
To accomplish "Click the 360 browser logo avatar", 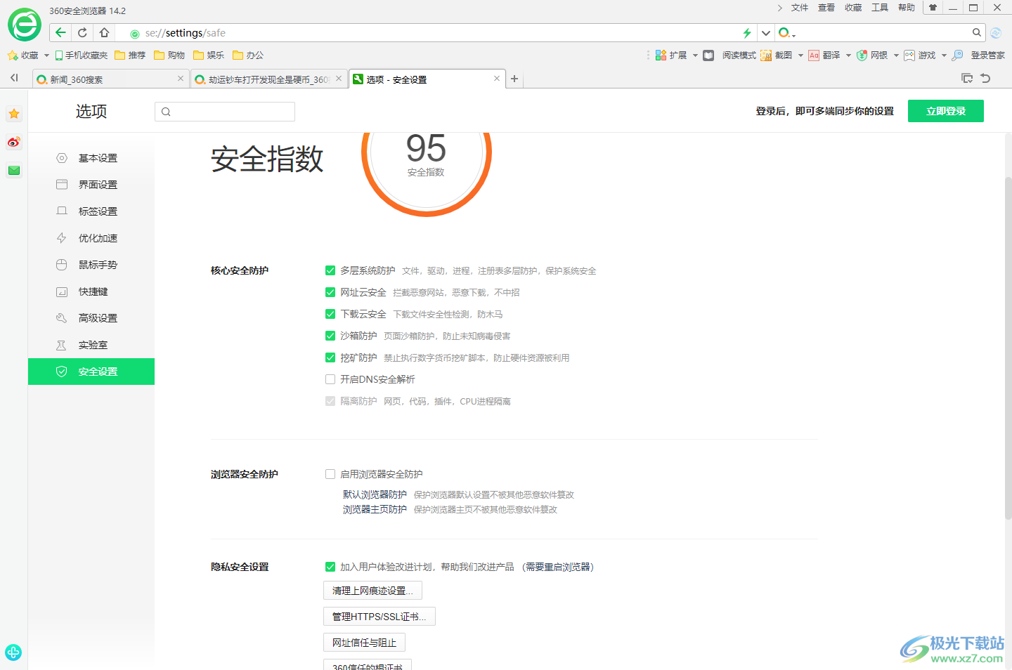I will (x=25, y=25).
